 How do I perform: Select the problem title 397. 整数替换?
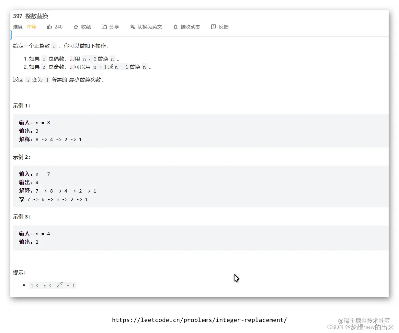tap(30, 16)
